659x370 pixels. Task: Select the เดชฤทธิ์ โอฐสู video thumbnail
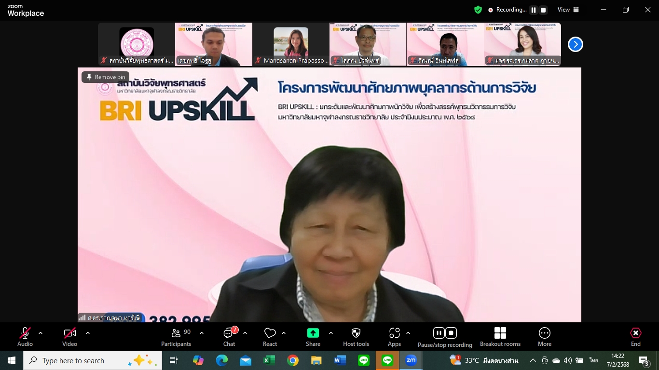click(x=214, y=44)
